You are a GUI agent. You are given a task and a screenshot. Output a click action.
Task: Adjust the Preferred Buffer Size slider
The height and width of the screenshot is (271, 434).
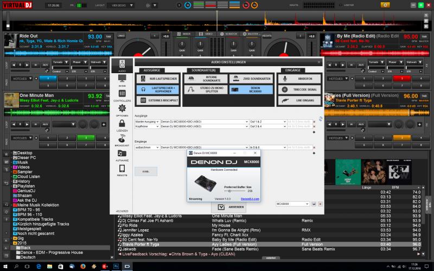coord(229,191)
